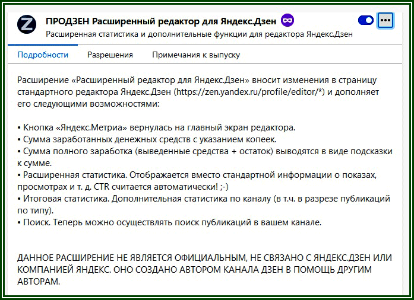Click the zen.yandex.ru/profile/editor URL text
The height and width of the screenshot is (300, 414).
coord(249,92)
